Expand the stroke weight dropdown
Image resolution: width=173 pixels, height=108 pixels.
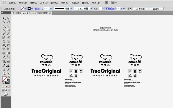pyautogui.click(x=51, y=9)
